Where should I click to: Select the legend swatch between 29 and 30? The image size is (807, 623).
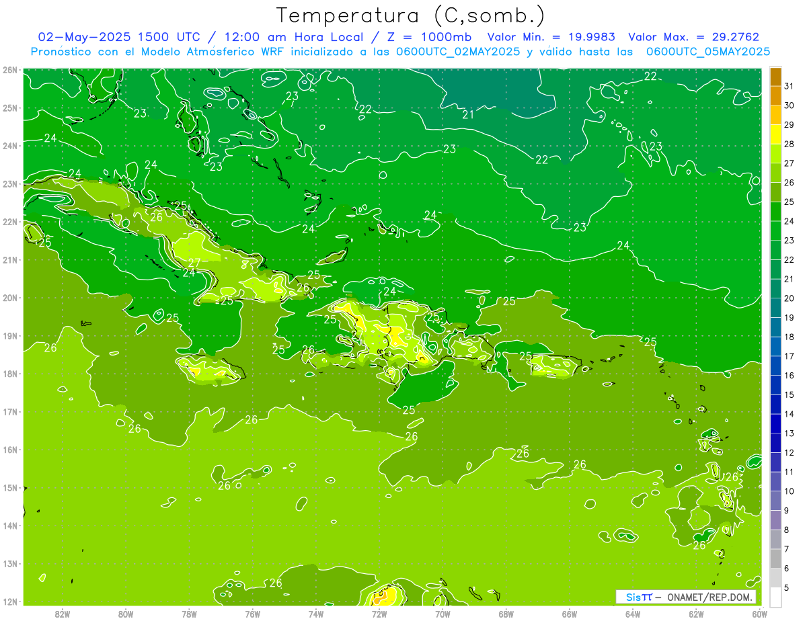(775, 115)
